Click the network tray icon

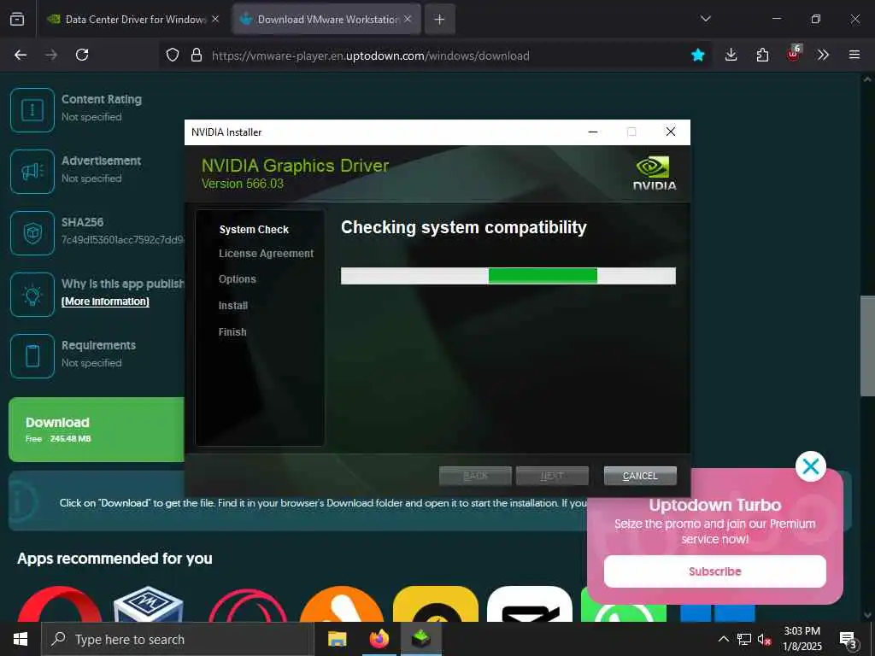(744, 639)
